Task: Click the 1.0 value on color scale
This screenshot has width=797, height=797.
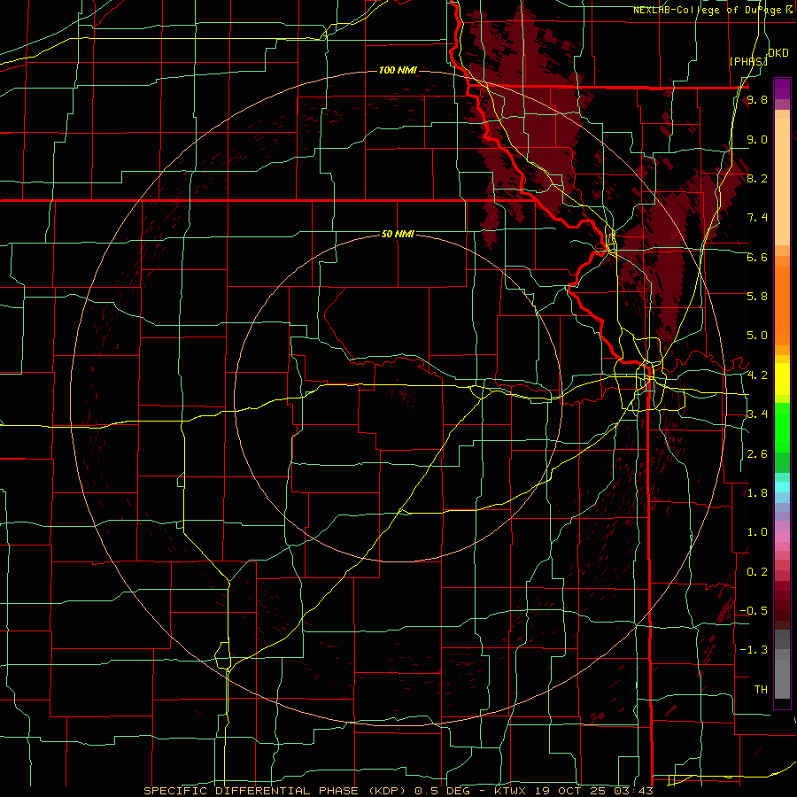Action: click(x=757, y=532)
